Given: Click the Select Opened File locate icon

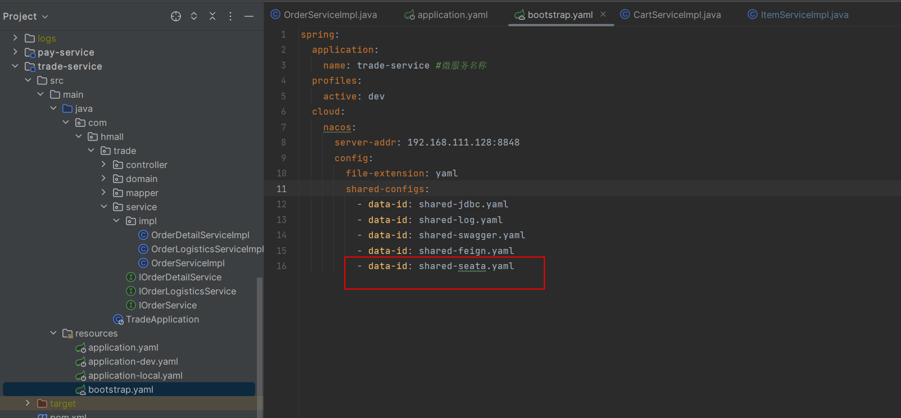Looking at the screenshot, I should pyautogui.click(x=176, y=16).
